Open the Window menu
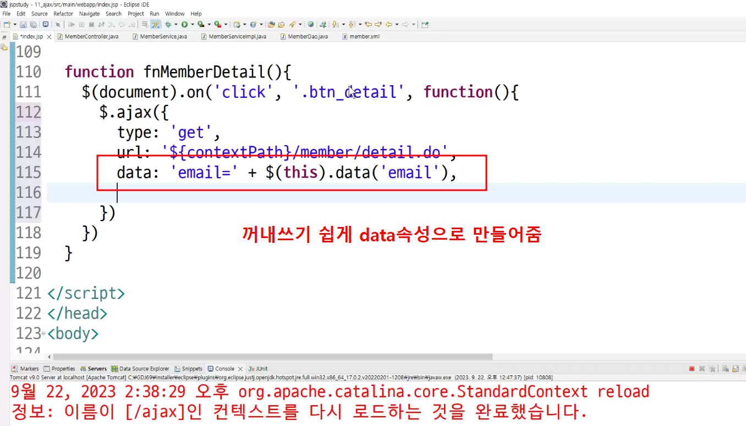746x426 pixels. point(175,14)
